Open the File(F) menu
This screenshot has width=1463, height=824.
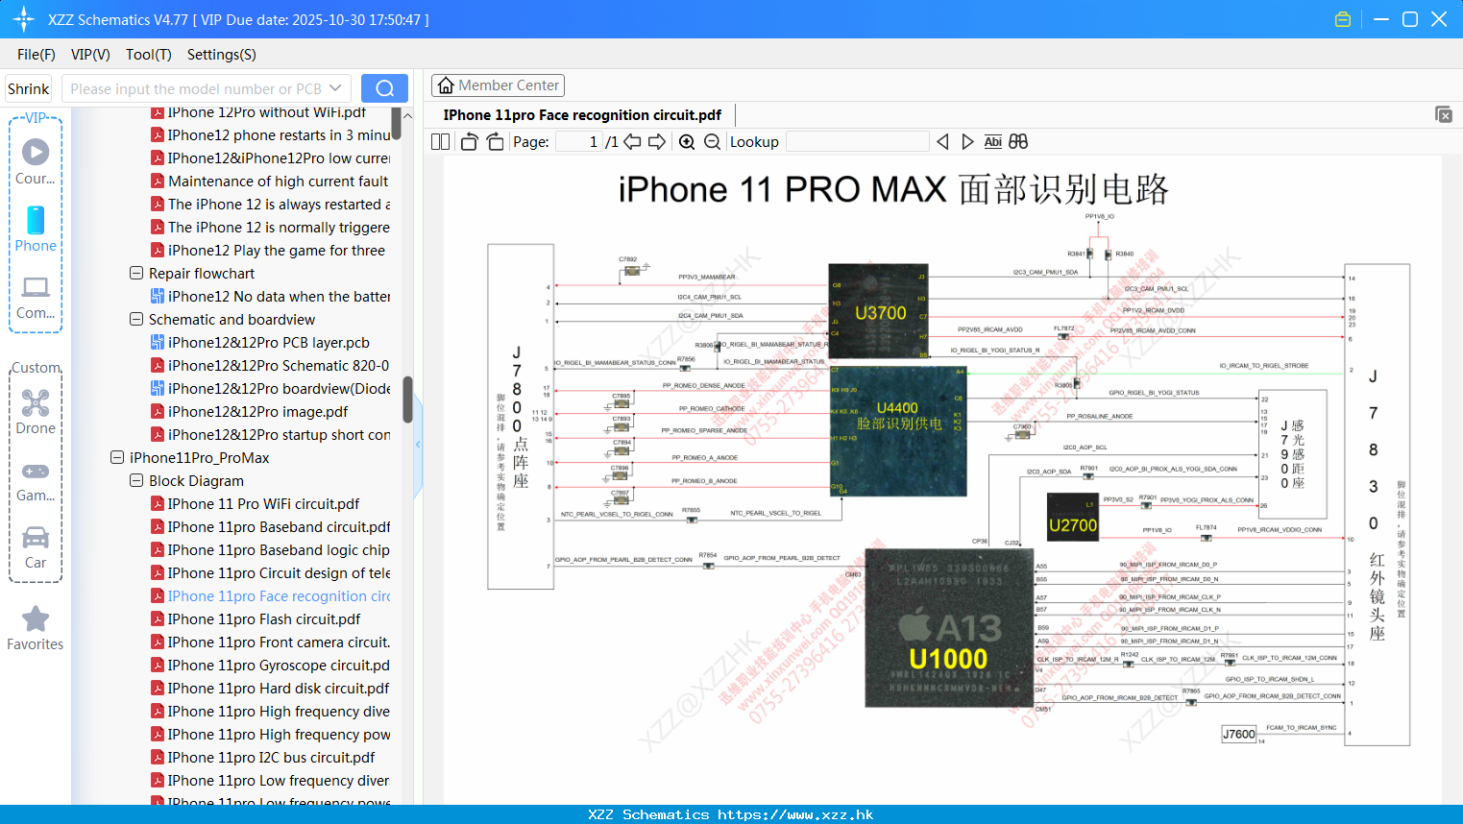37,55
